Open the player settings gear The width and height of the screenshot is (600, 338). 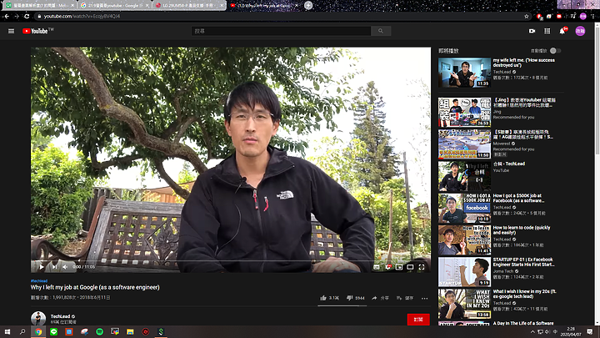tap(388, 267)
